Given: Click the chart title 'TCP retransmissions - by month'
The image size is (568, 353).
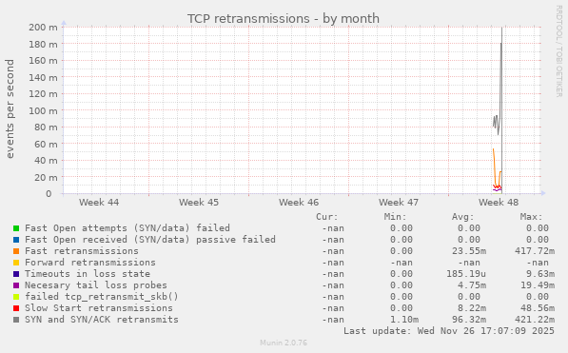Looking at the screenshot, I should point(284,18).
